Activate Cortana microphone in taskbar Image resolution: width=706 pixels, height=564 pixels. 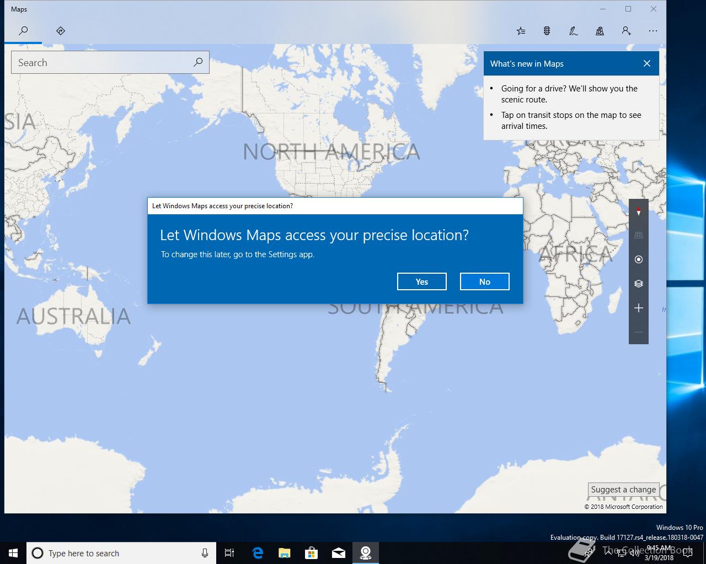pyautogui.click(x=205, y=553)
